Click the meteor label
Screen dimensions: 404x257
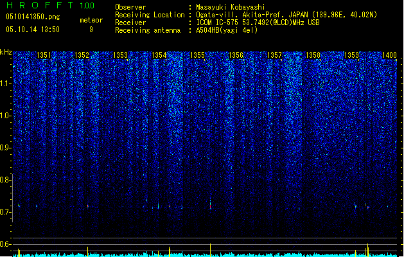tap(91, 20)
